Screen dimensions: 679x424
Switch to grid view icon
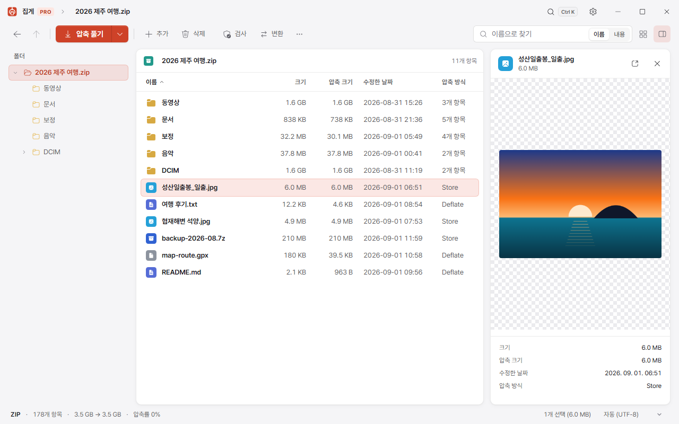point(643,34)
